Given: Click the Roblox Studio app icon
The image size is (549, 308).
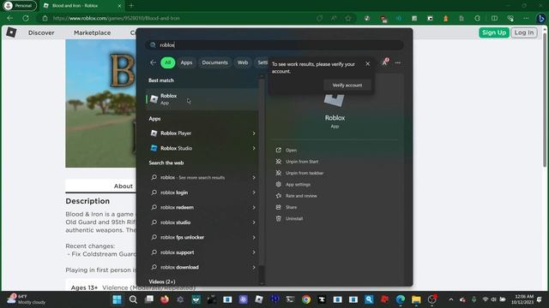Looking at the screenshot, I should pos(154,148).
